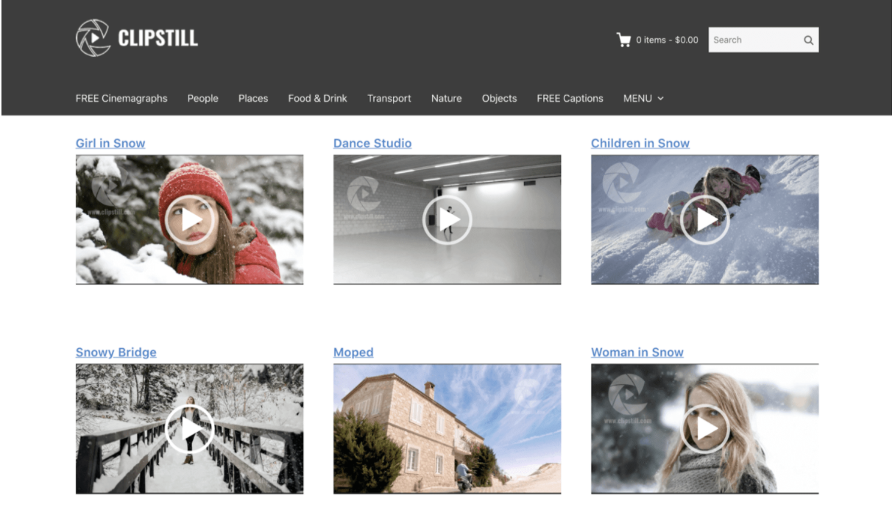
Task: Open the FREE Captions page
Action: (570, 98)
